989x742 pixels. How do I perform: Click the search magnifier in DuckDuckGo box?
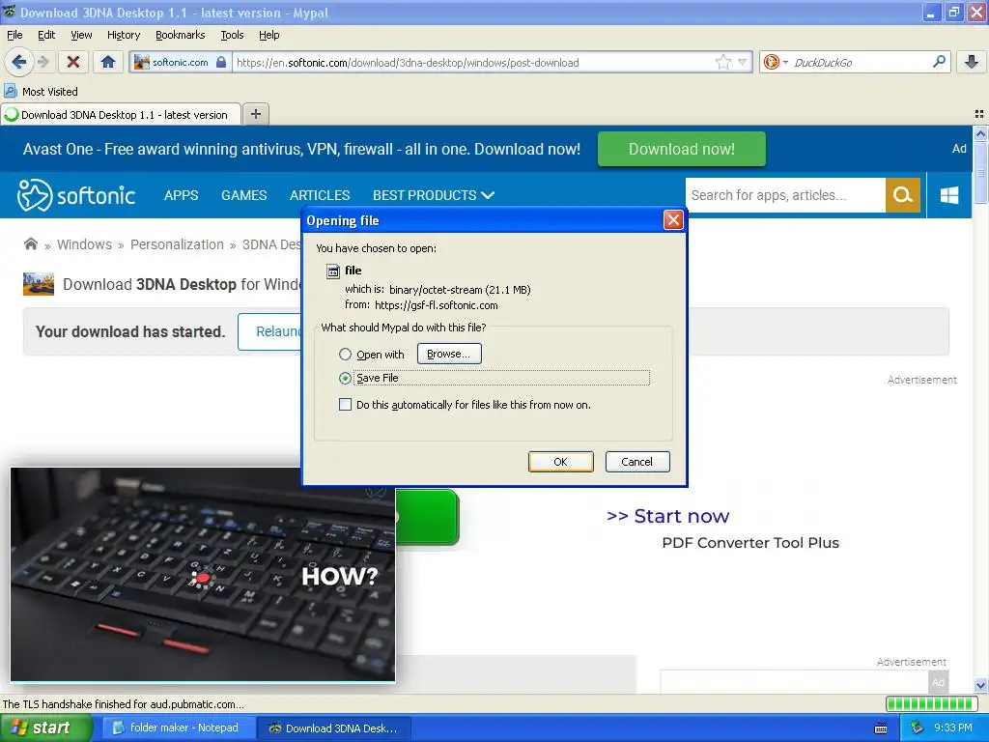[x=939, y=62]
